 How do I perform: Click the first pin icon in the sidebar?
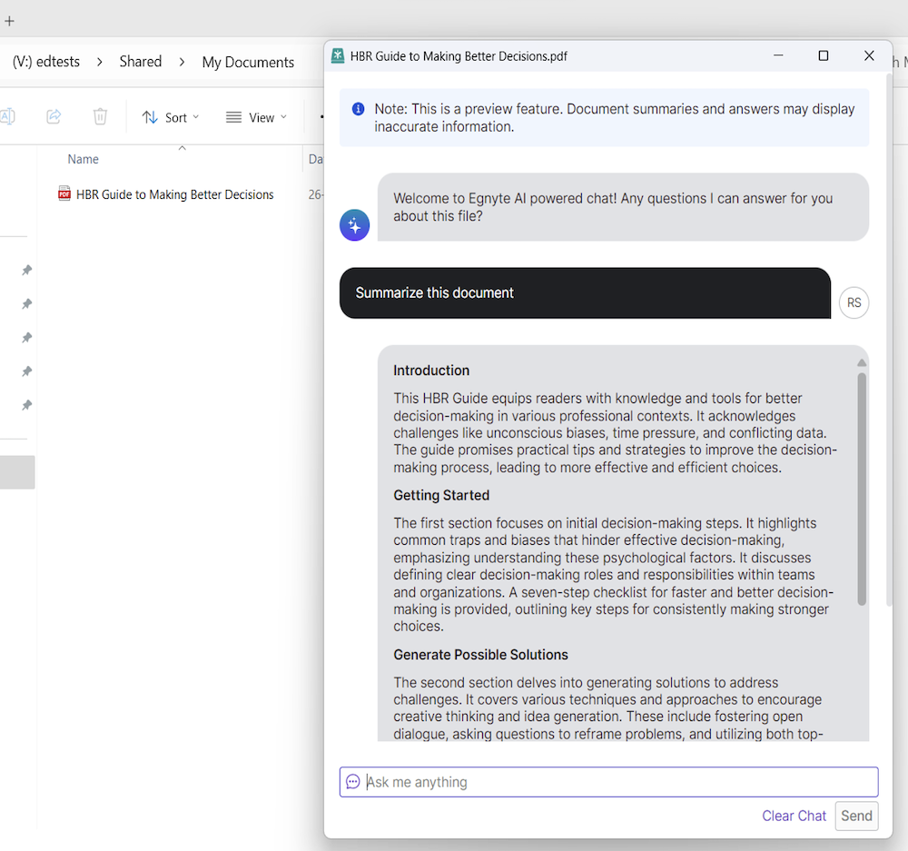click(x=26, y=270)
